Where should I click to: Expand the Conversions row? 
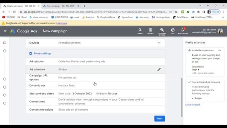tap(95, 102)
